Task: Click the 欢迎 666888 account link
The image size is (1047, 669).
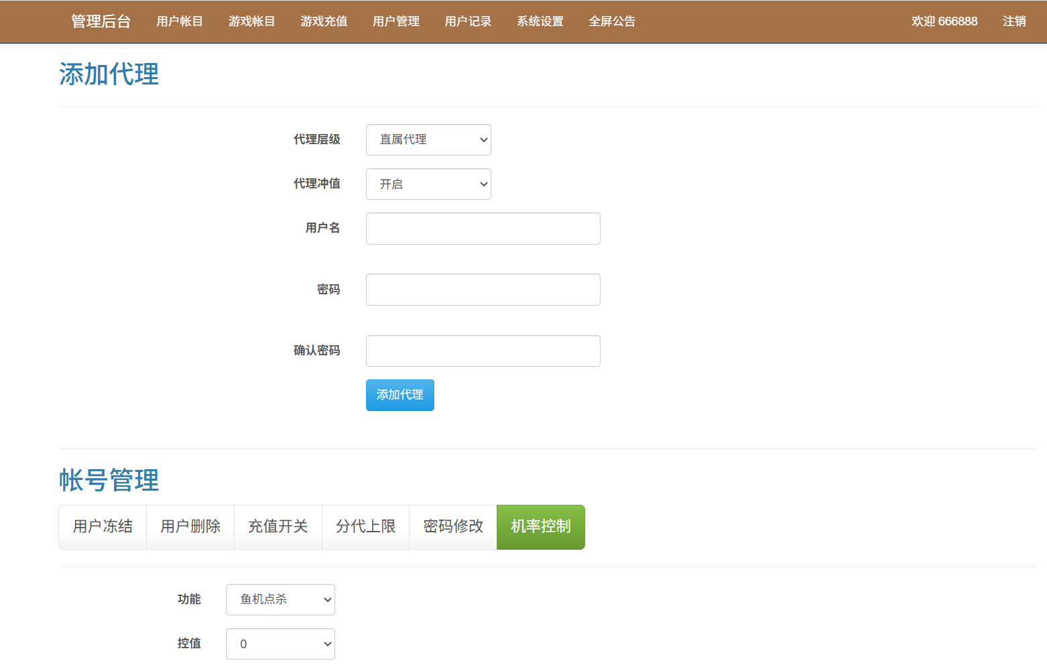Action: click(x=944, y=21)
